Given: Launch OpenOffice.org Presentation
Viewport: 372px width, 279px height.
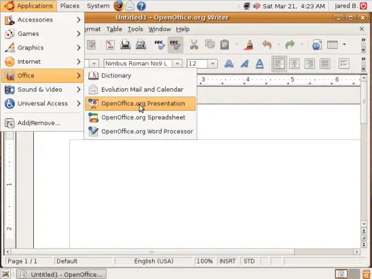Looking at the screenshot, I should 141,103.
